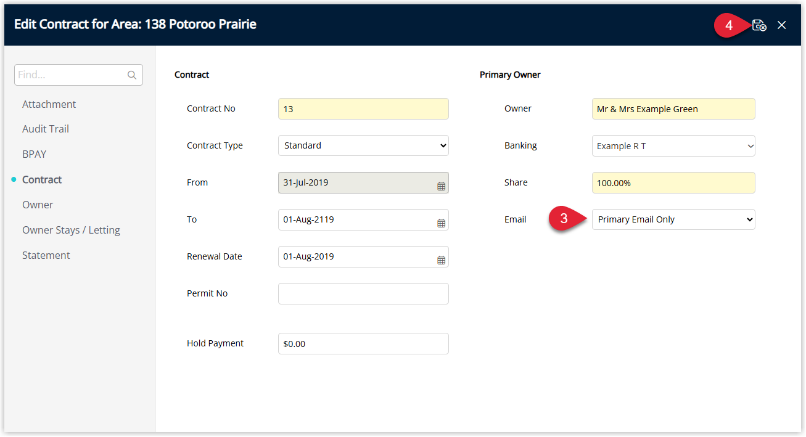Viewport: 806px width, 437px height.
Task: Click the Primary Owner heading
Action: [510, 75]
